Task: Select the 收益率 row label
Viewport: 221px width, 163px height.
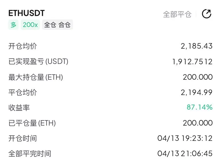Action: (x=19, y=108)
